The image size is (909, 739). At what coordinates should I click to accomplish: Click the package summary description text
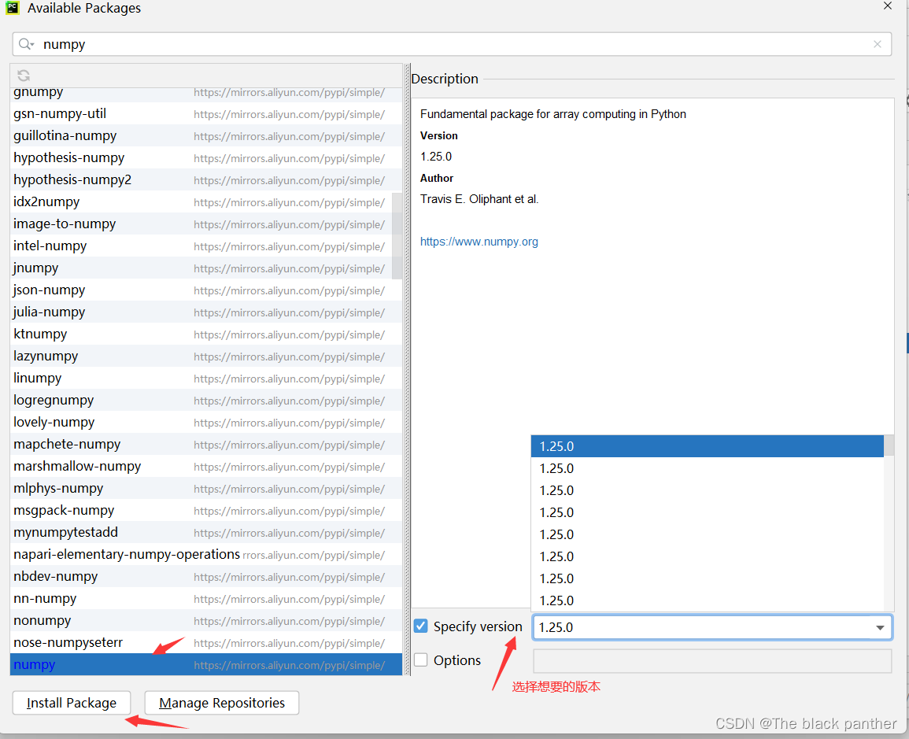pyautogui.click(x=553, y=114)
